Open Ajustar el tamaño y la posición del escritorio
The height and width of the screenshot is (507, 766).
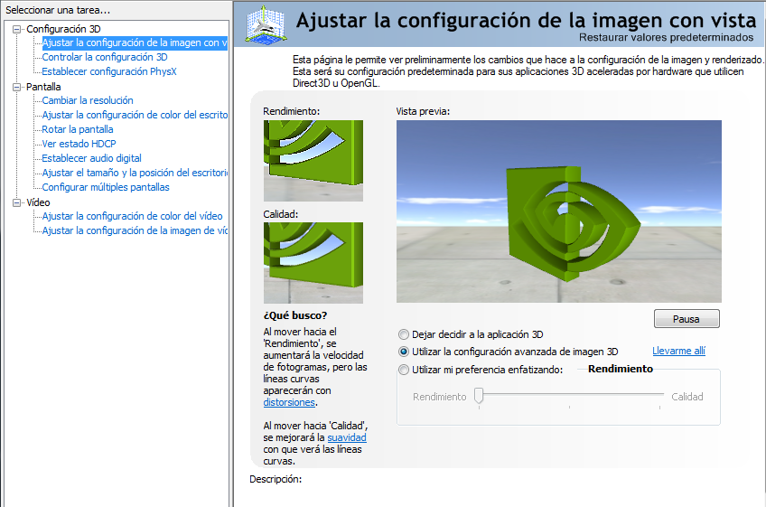135,173
